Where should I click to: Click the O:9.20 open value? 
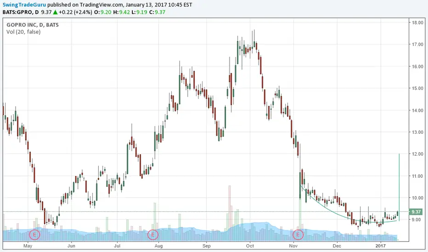click(x=103, y=12)
